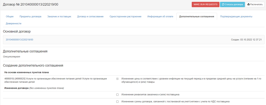The height and width of the screenshot is (105, 266).
Task: Open Статусы договора button
Action: pyautogui.click(x=232, y=4)
